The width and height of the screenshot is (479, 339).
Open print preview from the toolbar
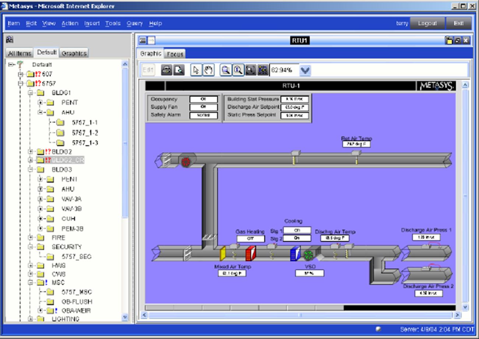click(x=179, y=70)
